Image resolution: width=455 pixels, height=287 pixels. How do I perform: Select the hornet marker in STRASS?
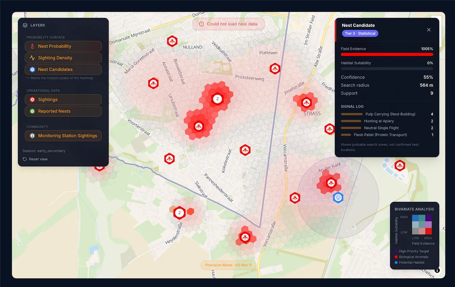(x=307, y=102)
